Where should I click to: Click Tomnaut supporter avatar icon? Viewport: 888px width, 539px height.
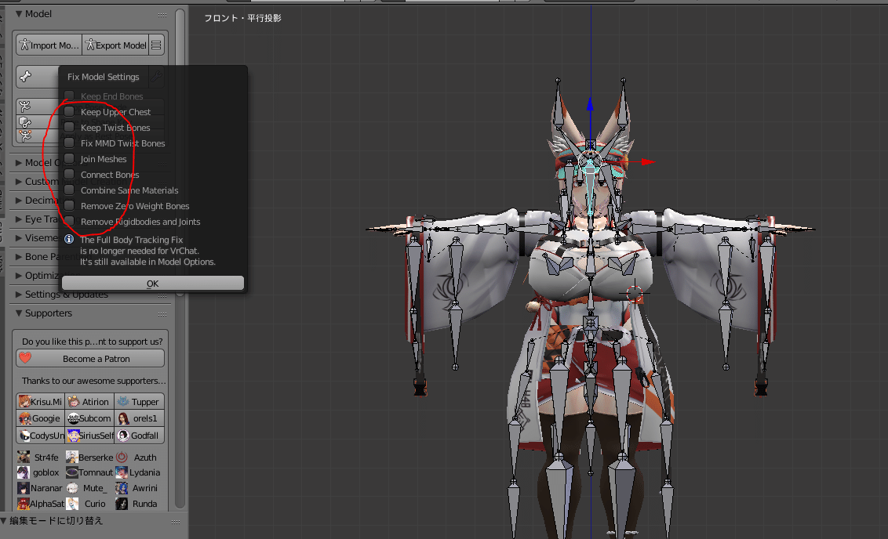point(72,472)
